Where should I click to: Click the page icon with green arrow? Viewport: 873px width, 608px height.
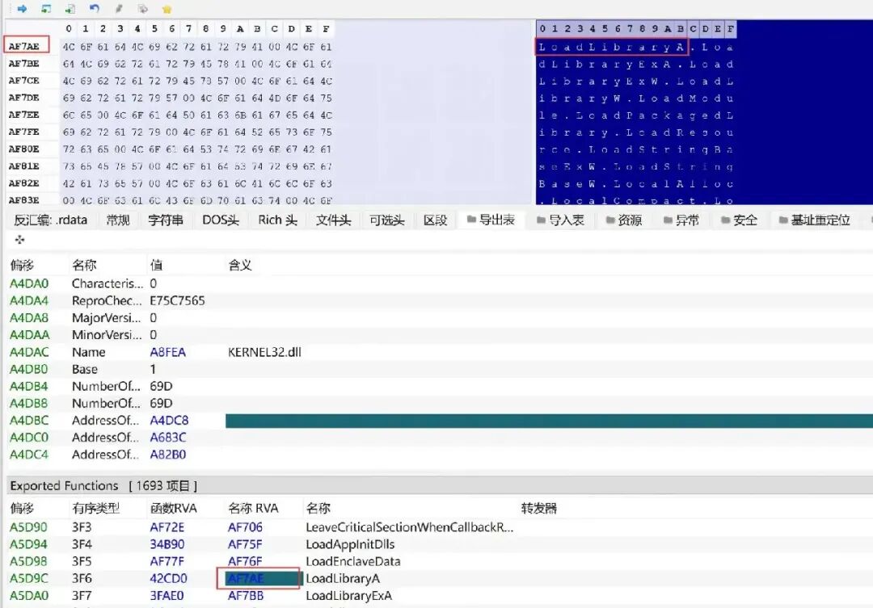pyautogui.click(x=70, y=8)
